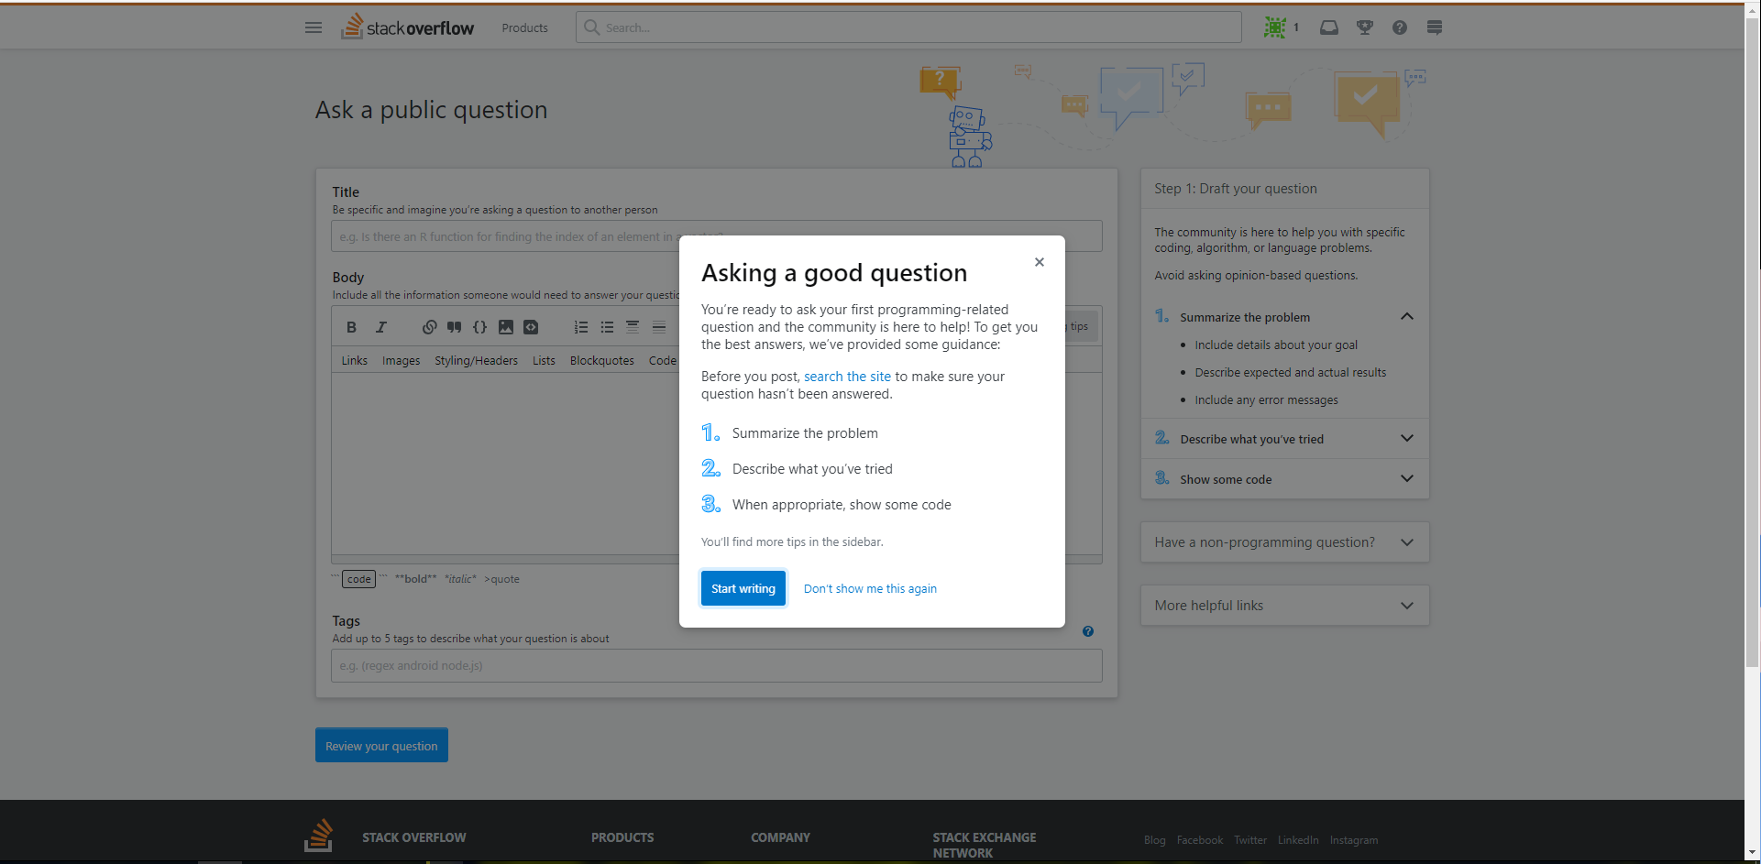
Task: Open the user profile avatar
Action: pos(1274,27)
